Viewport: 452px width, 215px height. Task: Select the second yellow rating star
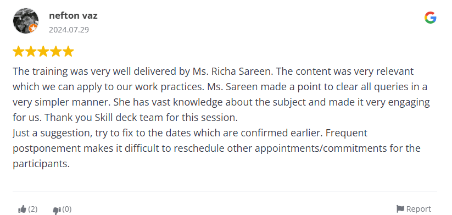(x=31, y=51)
